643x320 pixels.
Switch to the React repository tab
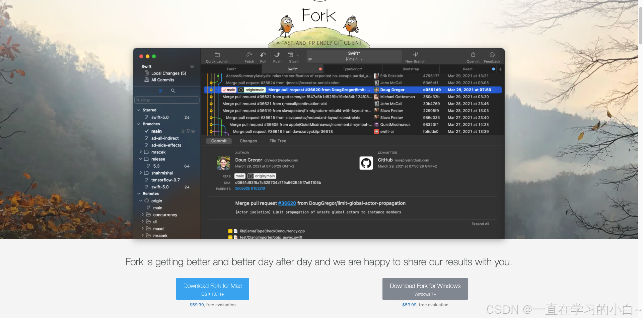(468, 69)
